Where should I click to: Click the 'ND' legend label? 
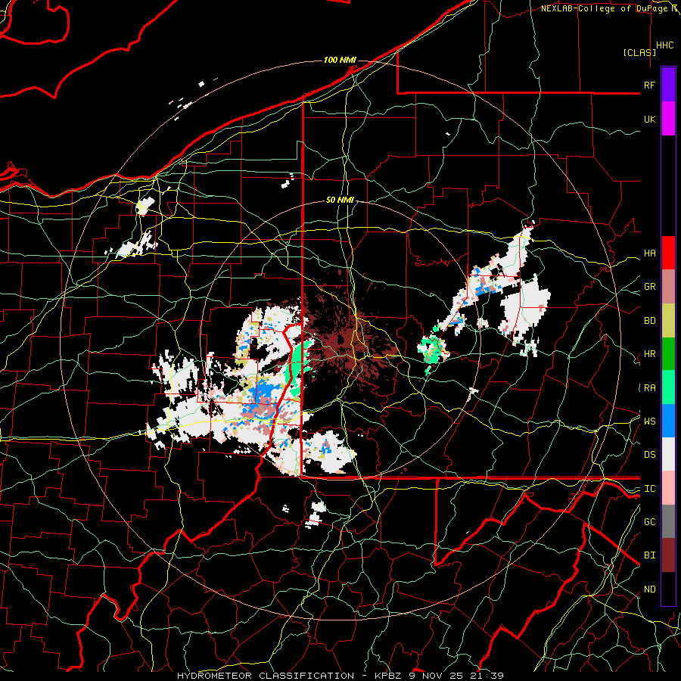tap(649, 589)
